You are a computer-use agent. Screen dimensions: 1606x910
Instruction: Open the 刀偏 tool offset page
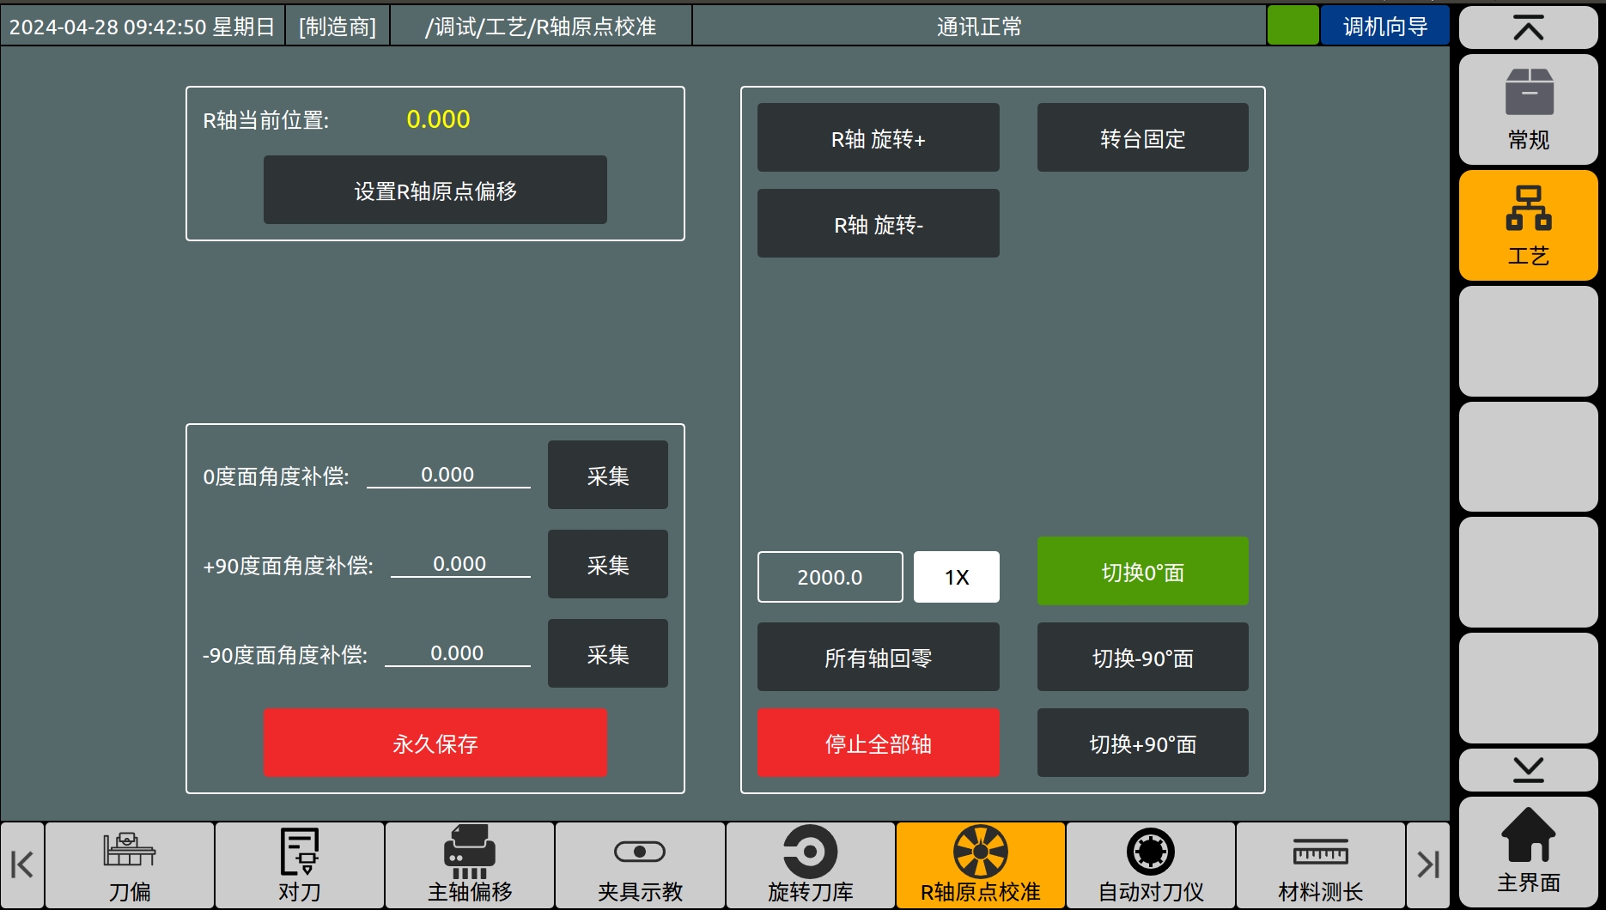(x=130, y=865)
